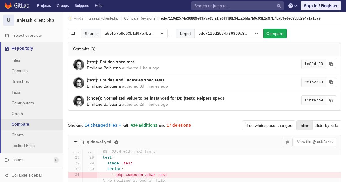The image size is (346, 182).
Task: Click the Sign in / Register button
Action: pyautogui.click(x=321, y=6)
